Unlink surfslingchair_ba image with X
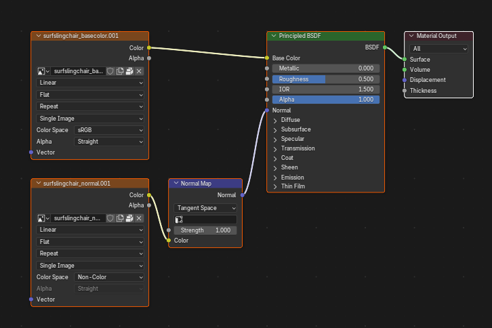This screenshot has width=492, height=328. 139,71
